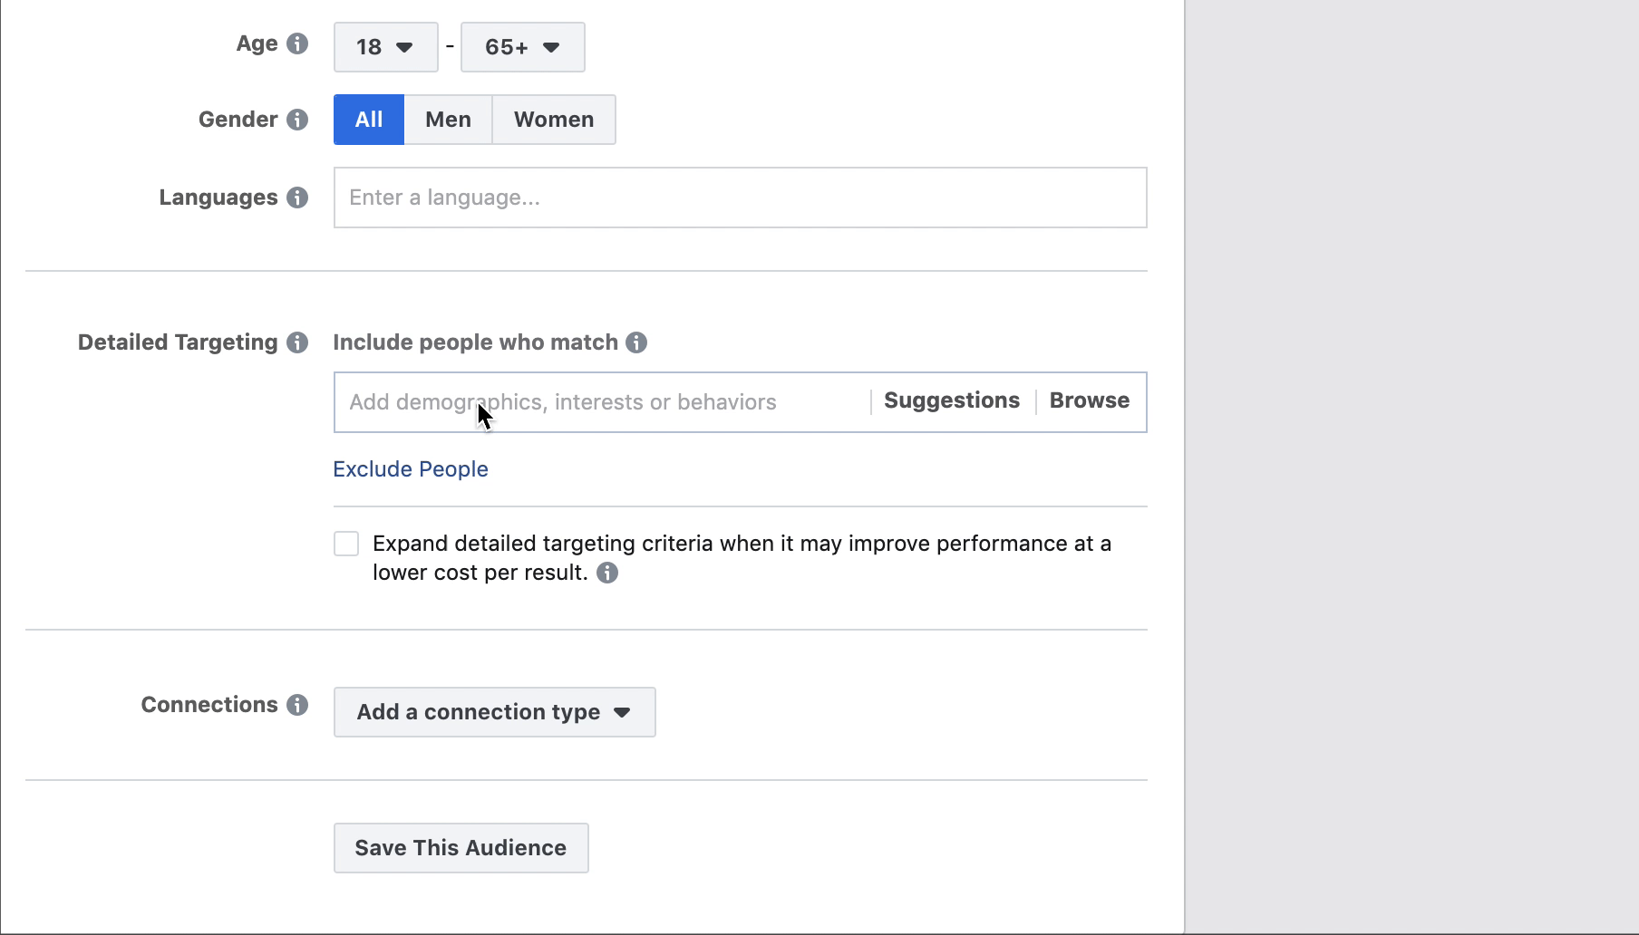Viewport: 1639px width, 935px height.
Task: Click the info icon beside Gender
Action: (297, 120)
